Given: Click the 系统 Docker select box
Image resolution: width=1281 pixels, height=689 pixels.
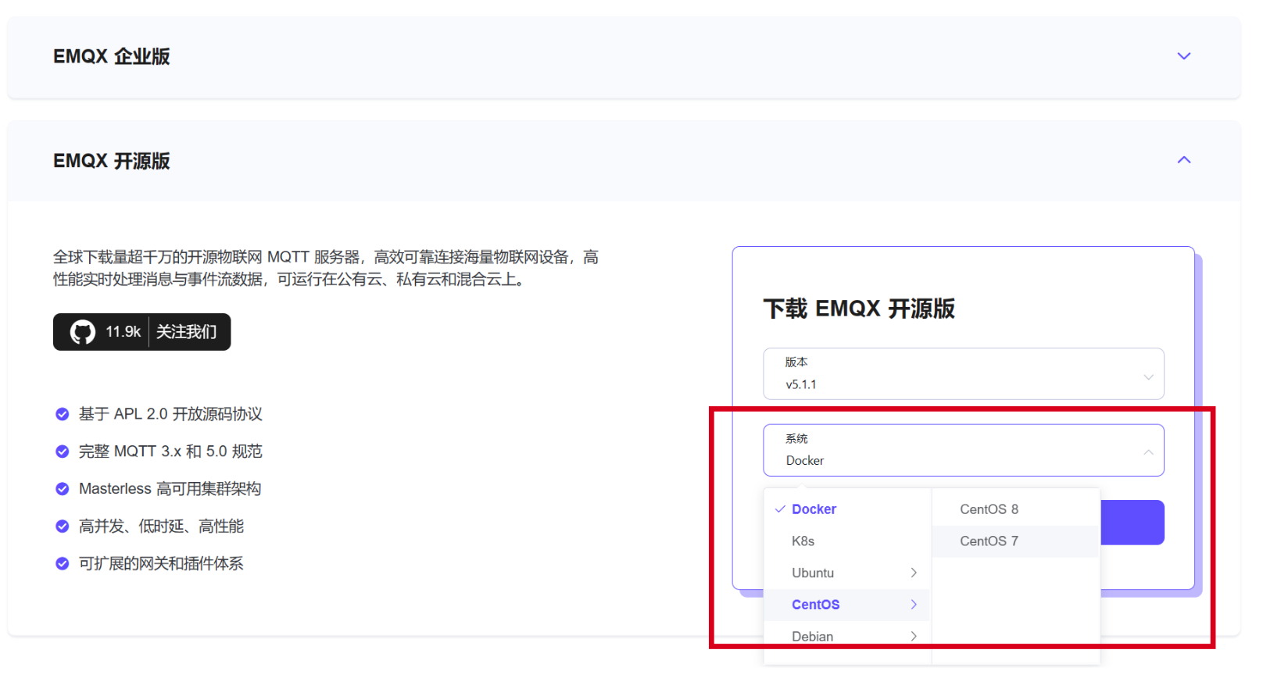Looking at the screenshot, I should [964, 451].
